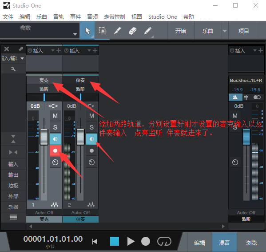Open insert menu arrow on 麦克 channel
This screenshot has height=252, width=266.
coord(53,50)
